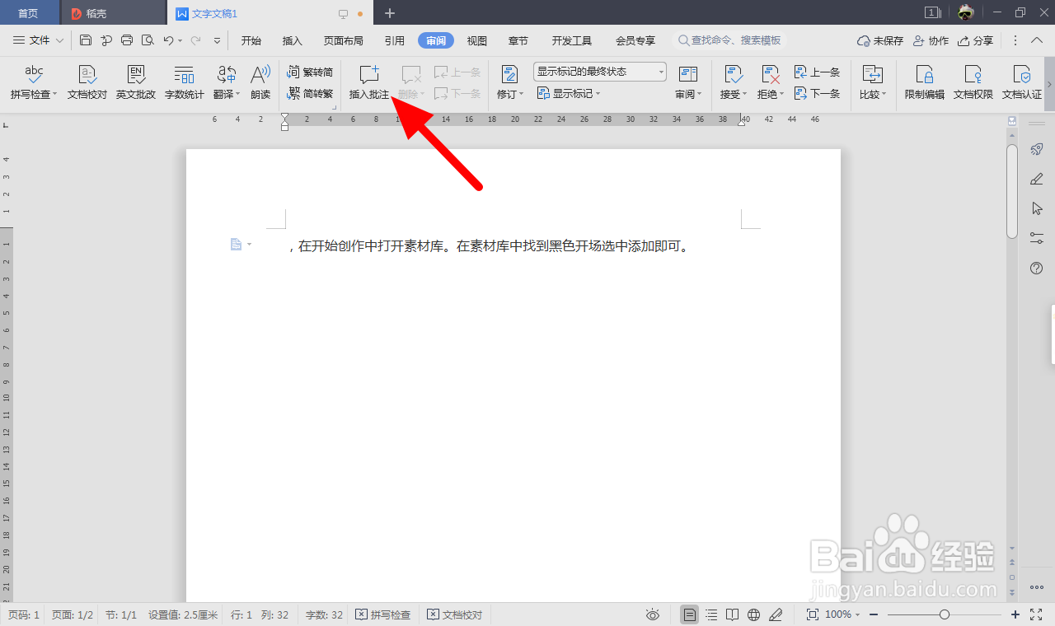Open 字数统计 word count
The height and width of the screenshot is (626, 1055).
pyautogui.click(x=185, y=82)
